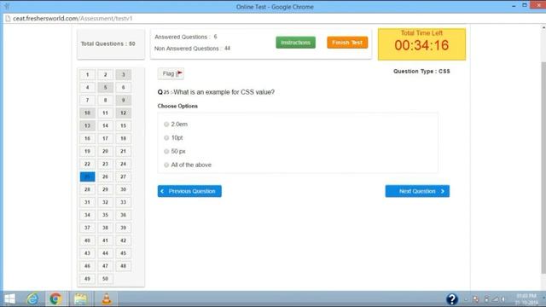
Task: Click the browser address bar URL
Action: point(73,19)
